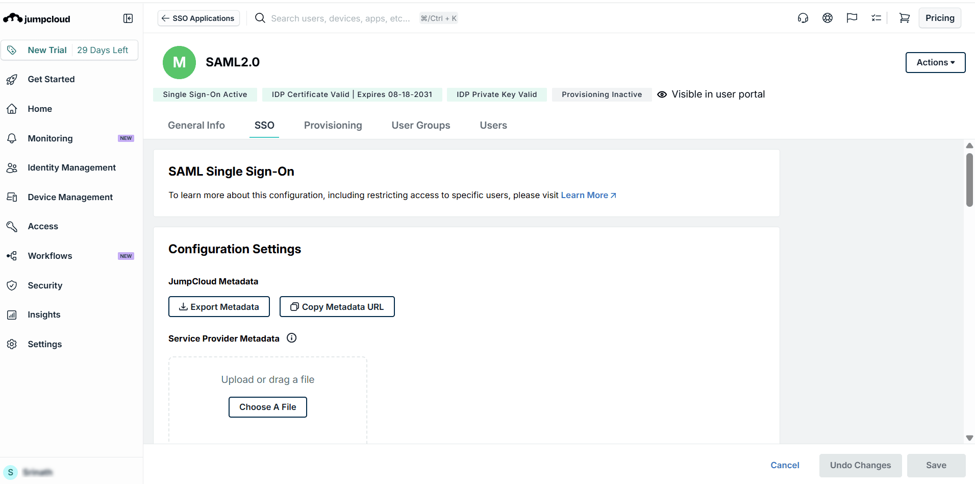Screen dimensions: 975x484
Task: Click the Save button
Action: click(936, 466)
